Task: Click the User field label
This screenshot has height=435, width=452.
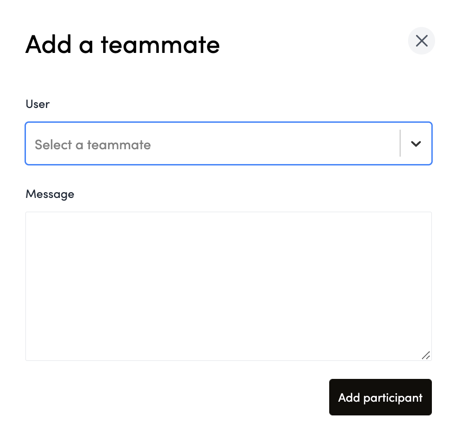Action: click(38, 104)
